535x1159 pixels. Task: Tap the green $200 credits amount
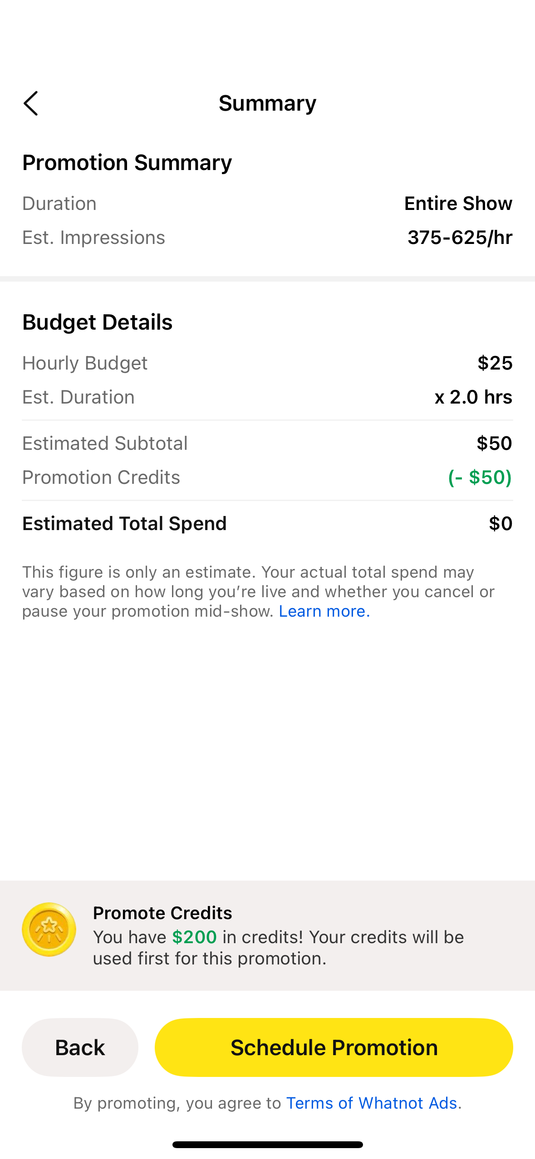[194, 937]
